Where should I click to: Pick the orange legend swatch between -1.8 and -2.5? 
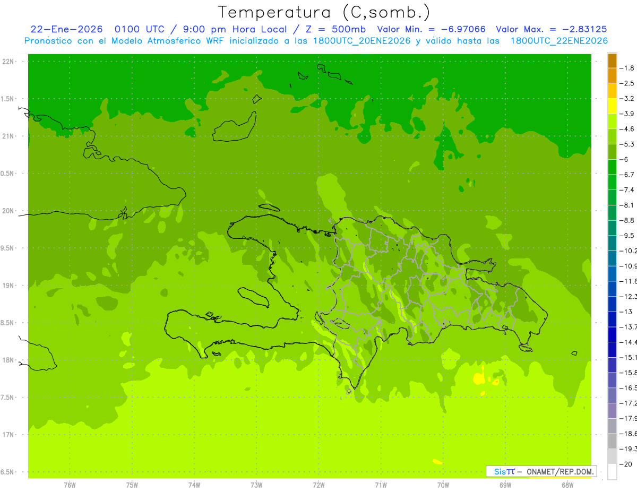click(x=612, y=75)
